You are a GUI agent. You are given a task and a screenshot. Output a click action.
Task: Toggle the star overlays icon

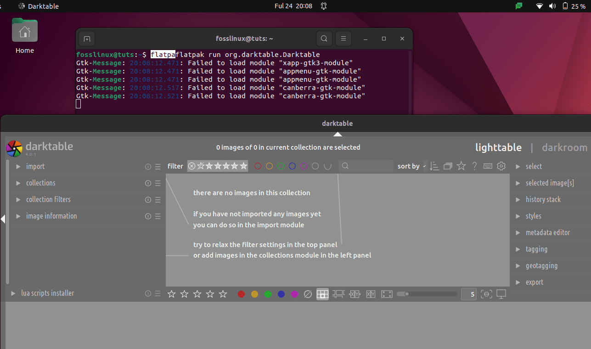click(461, 166)
